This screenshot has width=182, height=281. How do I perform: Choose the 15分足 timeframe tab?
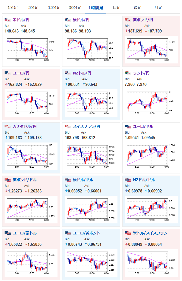pyautogui.click(x=54, y=8)
